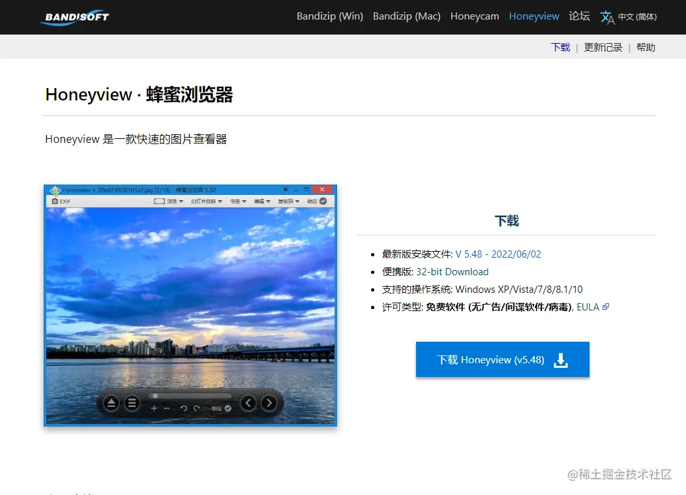Click the 下载 section heading
Viewport: 686px width, 495px height.
(507, 221)
